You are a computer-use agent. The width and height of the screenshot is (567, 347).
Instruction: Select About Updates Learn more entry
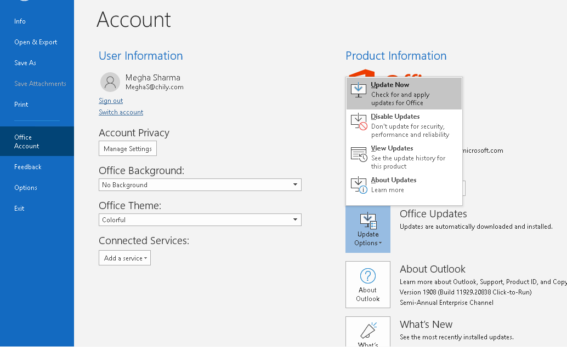click(x=404, y=185)
